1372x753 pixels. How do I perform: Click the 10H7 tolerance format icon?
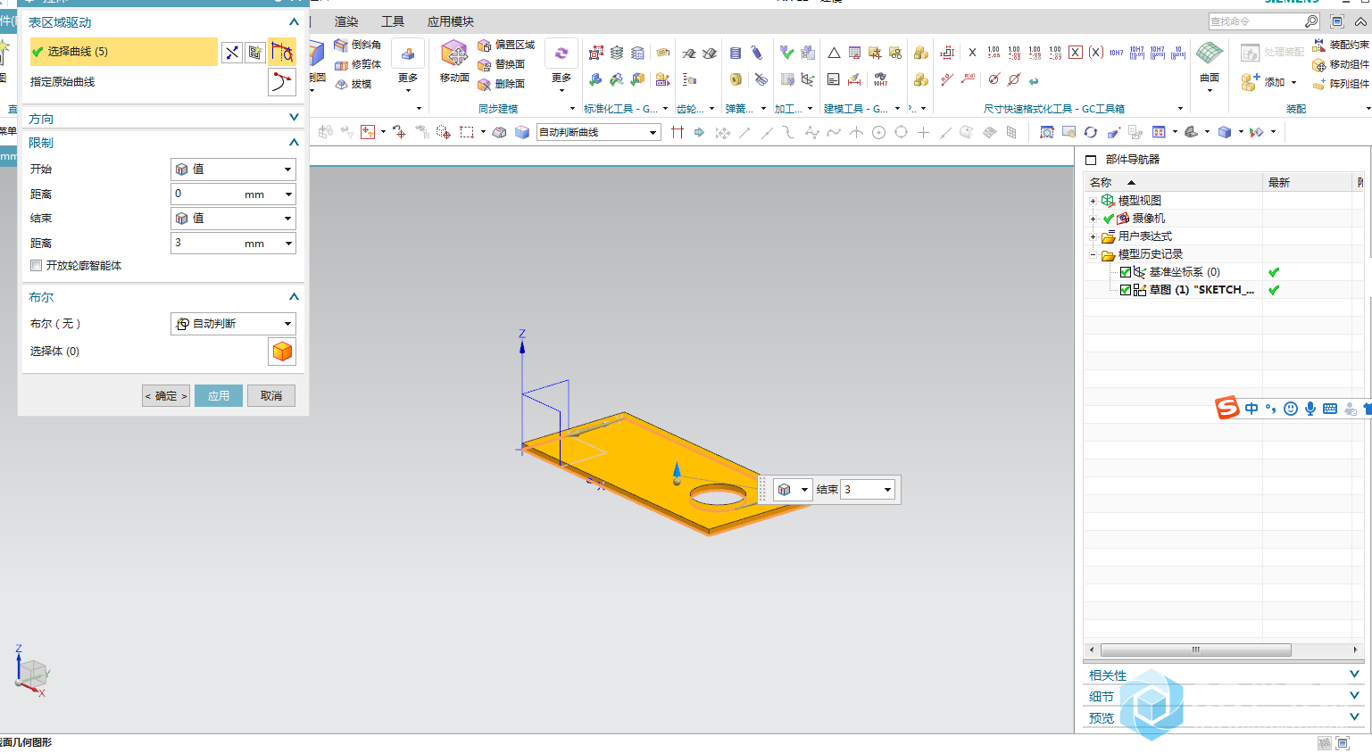pyautogui.click(x=1117, y=53)
